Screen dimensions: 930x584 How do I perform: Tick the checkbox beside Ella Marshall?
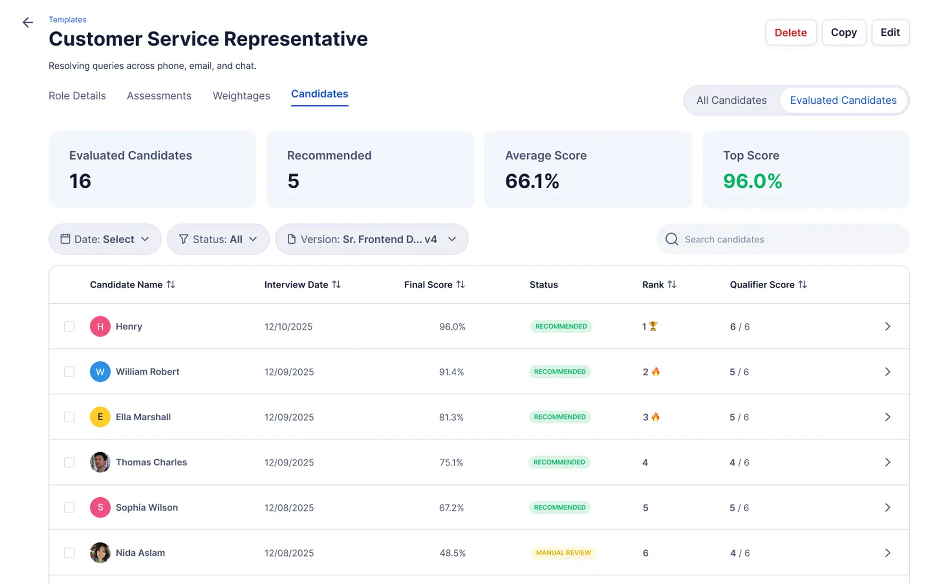[69, 417]
